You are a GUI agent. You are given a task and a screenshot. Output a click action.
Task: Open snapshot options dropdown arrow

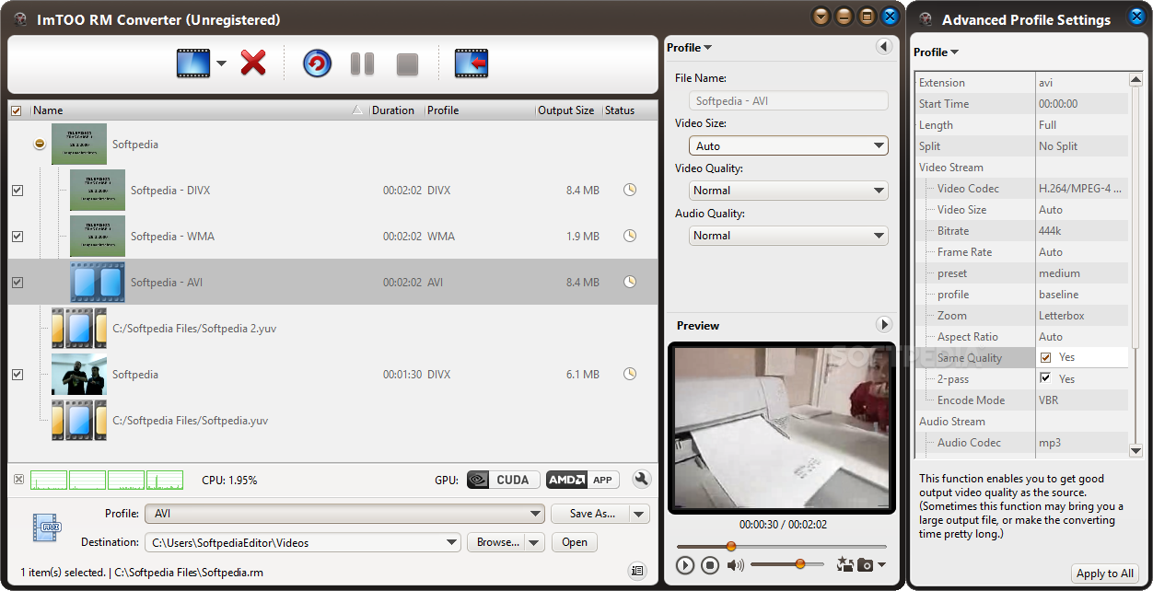[x=882, y=565]
